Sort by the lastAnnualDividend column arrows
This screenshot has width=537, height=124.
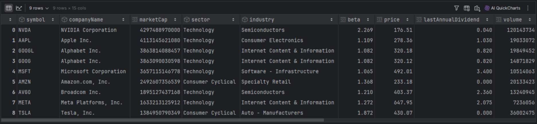[x=487, y=20]
